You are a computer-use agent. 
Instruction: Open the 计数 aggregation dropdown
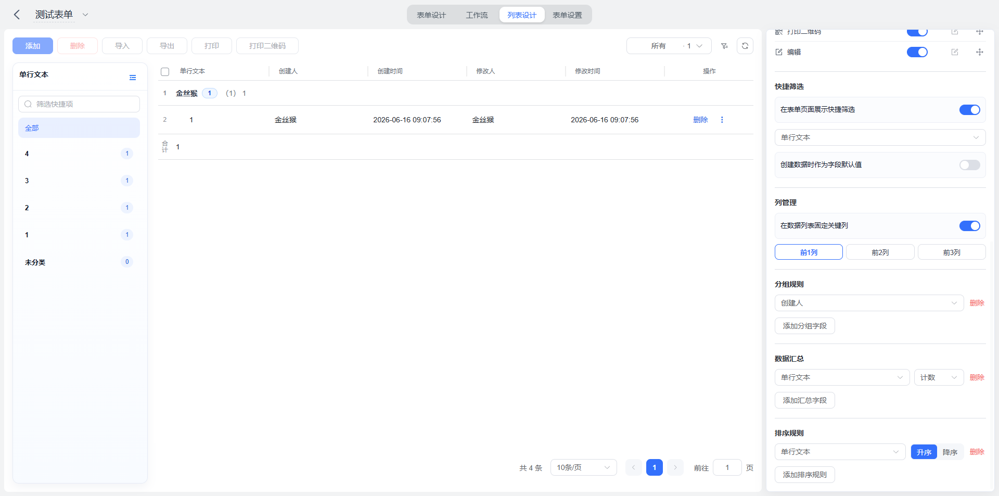coord(939,377)
